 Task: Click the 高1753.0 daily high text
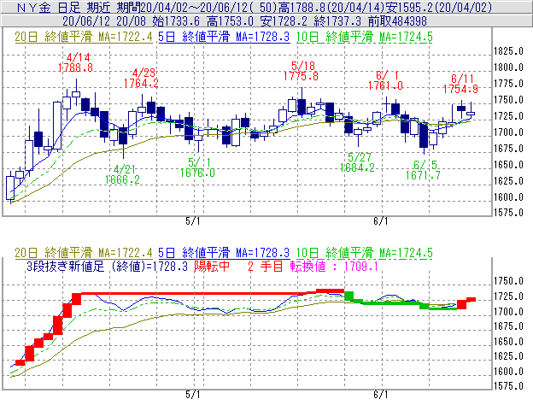point(230,21)
